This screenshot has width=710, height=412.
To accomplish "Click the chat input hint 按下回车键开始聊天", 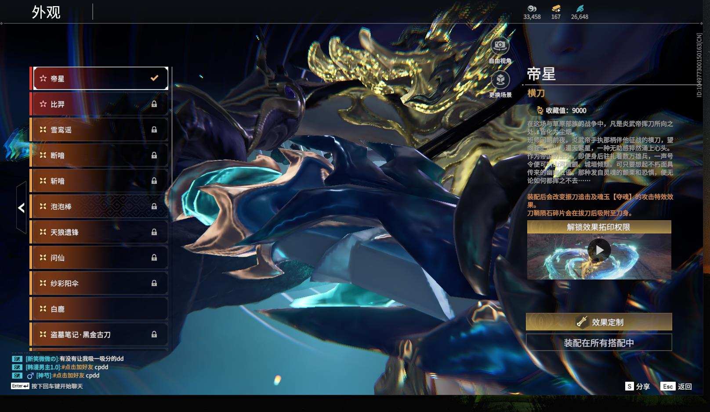I will [x=57, y=386].
